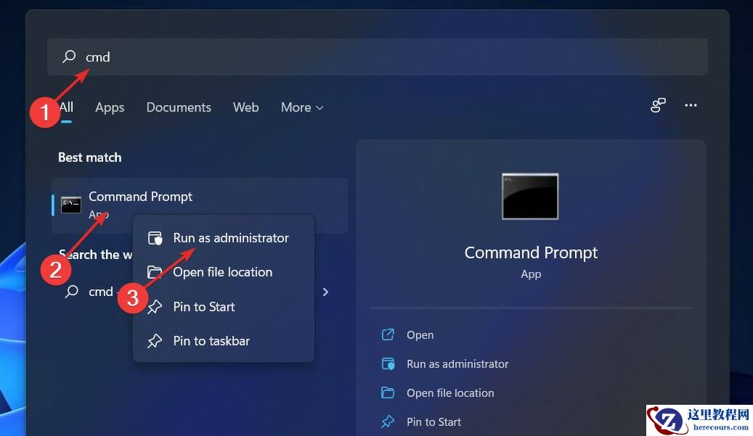The height and width of the screenshot is (436, 753).
Task: Click the magnifier icon in the search box
Action: [68, 57]
